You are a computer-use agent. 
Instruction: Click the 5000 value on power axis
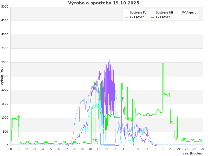[5, 6]
